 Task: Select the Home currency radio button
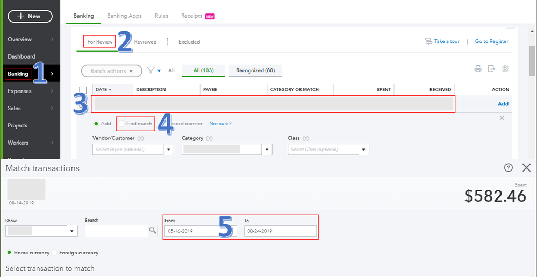click(9, 253)
